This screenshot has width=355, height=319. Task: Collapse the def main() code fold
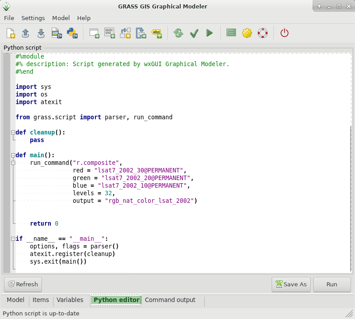[13, 155]
